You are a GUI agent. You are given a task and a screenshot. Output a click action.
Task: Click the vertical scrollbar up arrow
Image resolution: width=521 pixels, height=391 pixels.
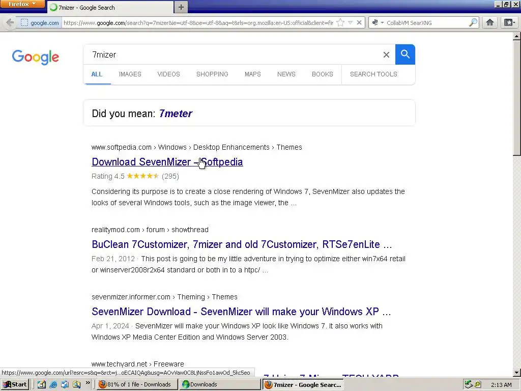pyautogui.click(x=517, y=36)
